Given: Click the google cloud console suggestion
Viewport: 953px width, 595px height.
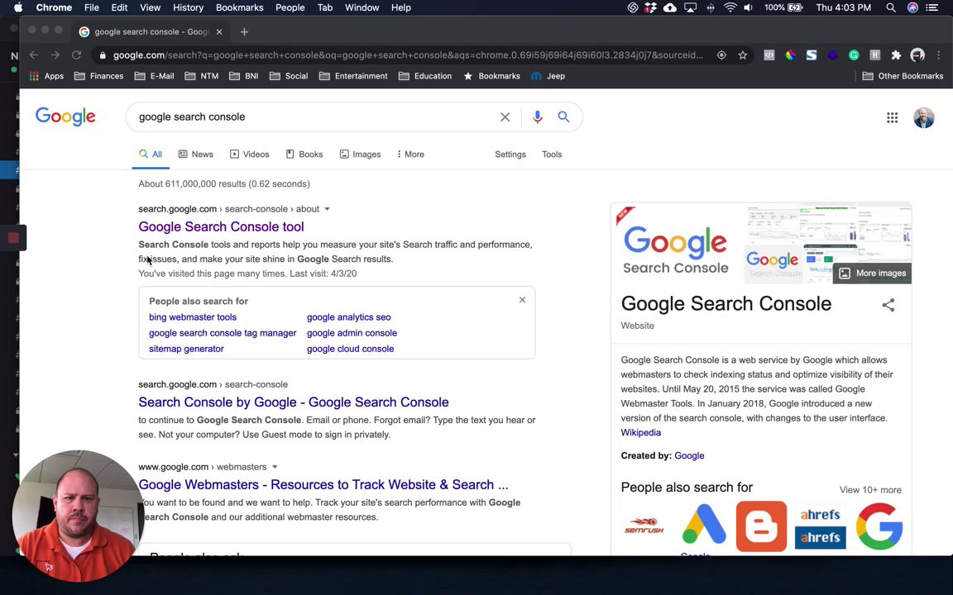Looking at the screenshot, I should pyautogui.click(x=350, y=349).
